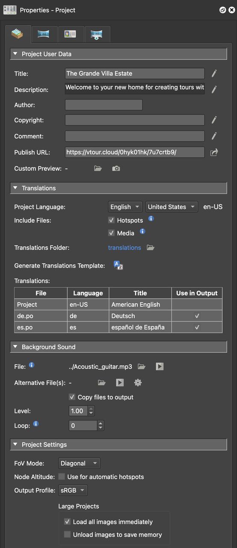
Task: Edit the Title with the pencil icon
Action: pyautogui.click(x=214, y=74)
